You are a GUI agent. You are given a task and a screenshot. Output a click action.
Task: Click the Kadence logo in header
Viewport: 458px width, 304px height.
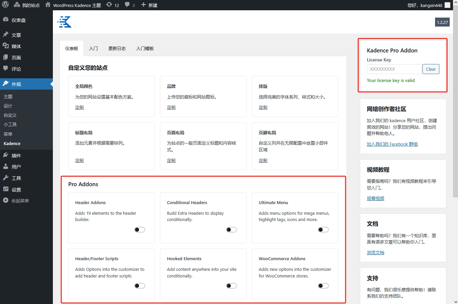click(65, 22)
